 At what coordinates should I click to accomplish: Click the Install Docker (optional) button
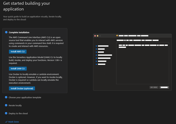[x=22, y=88]
